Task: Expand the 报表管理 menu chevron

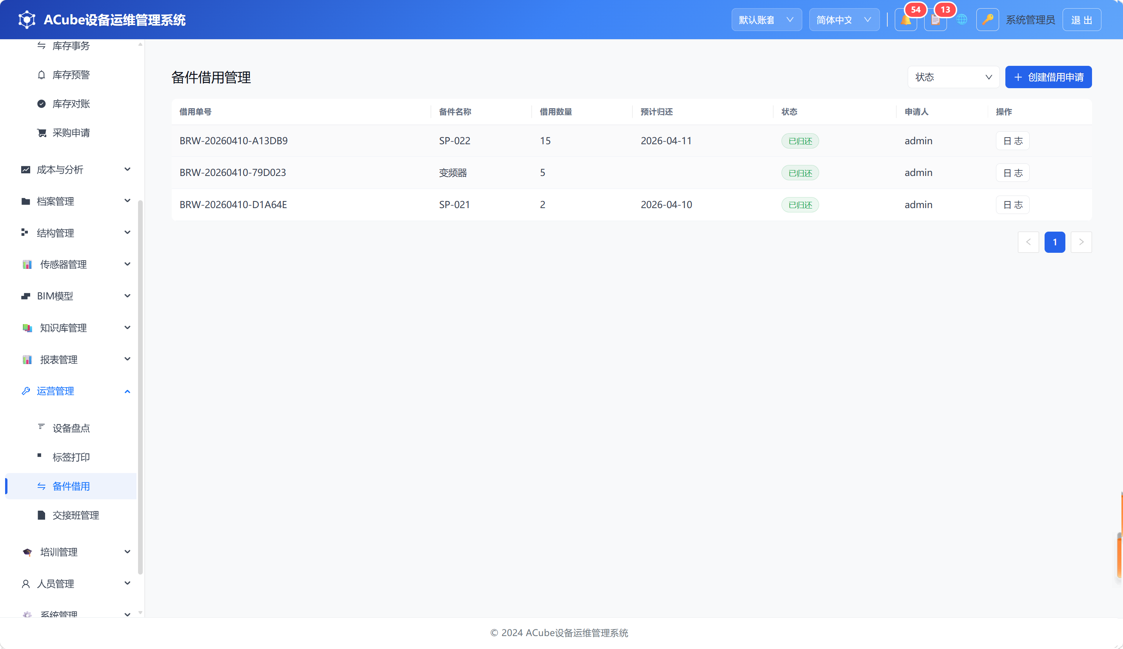Action: [x=127, y=359]
